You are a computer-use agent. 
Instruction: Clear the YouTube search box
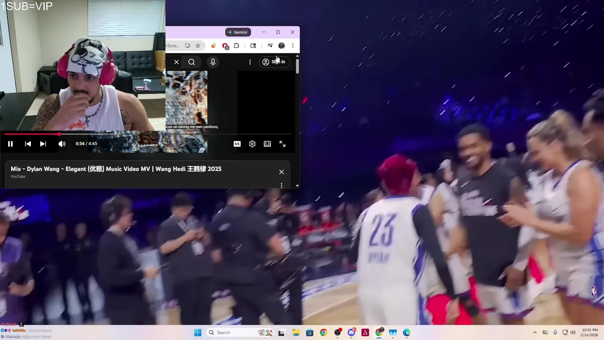176,62
